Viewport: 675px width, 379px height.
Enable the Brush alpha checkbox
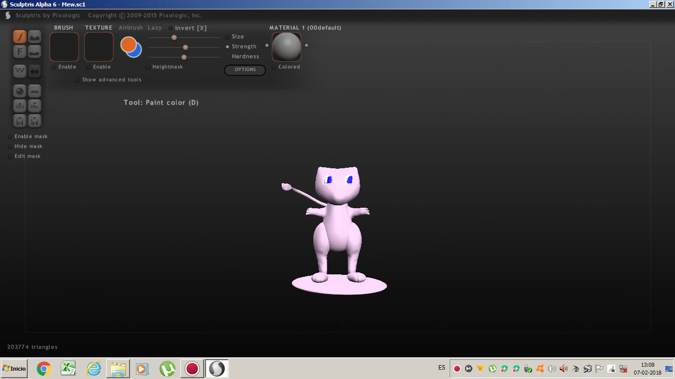click(54, 67)
